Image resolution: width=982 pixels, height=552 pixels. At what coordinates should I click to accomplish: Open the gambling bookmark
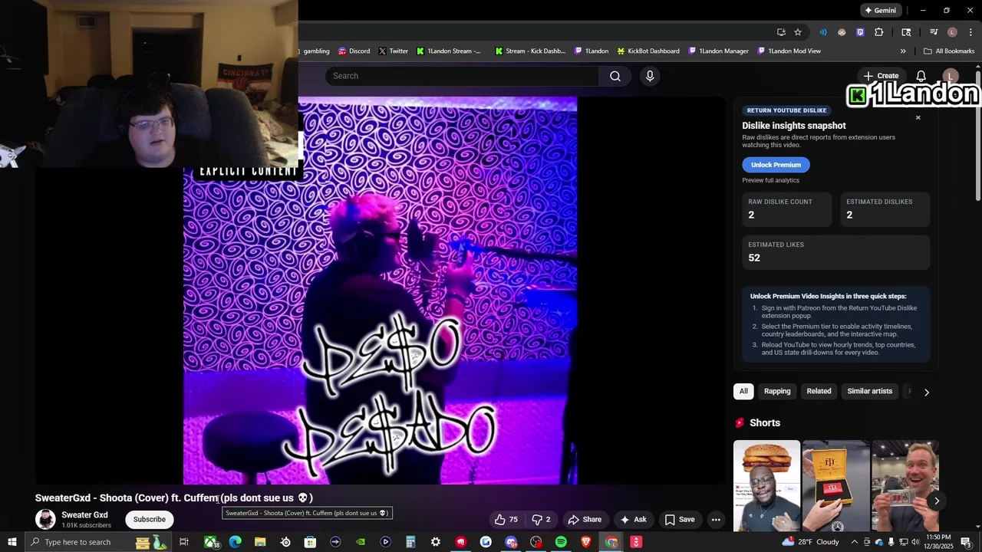tap(316, 51)
